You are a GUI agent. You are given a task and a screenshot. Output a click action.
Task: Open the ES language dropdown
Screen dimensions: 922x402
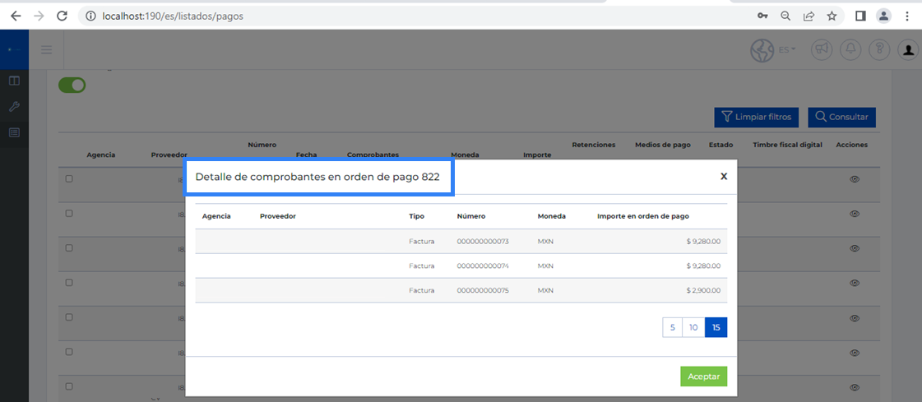coord(787,49)
